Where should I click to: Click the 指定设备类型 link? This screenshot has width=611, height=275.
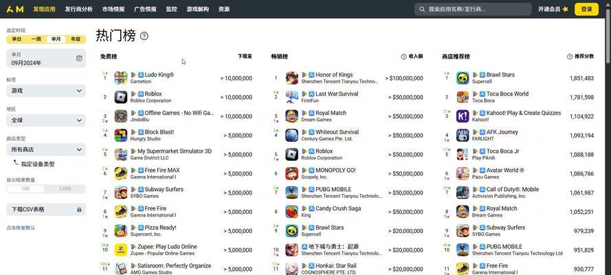[38, 164]
